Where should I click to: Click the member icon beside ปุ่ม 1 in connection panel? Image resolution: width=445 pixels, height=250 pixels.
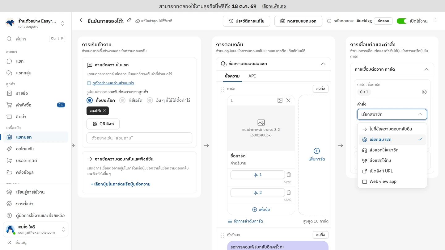coord(424,92)
